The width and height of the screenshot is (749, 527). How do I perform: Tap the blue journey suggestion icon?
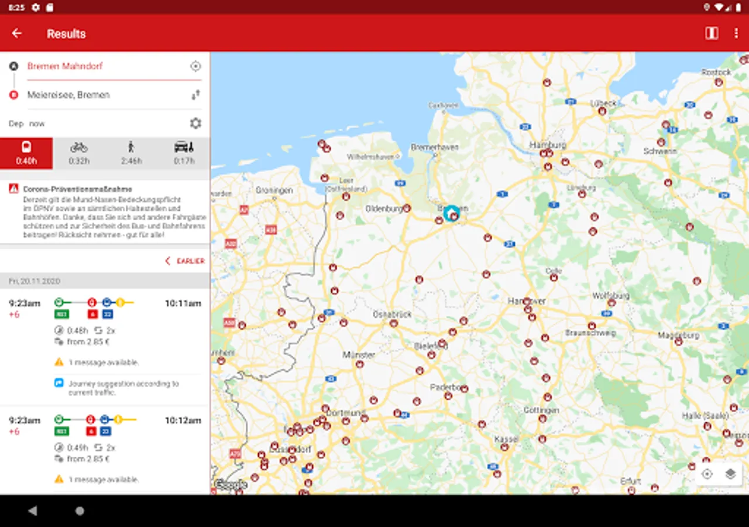pos(59,383)
